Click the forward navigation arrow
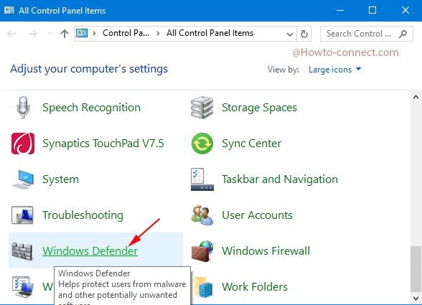 tap(33, 34)
